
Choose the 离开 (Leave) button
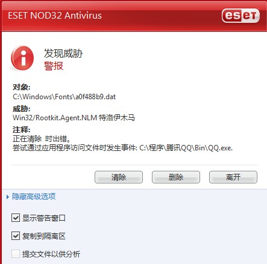pos(233,177)
